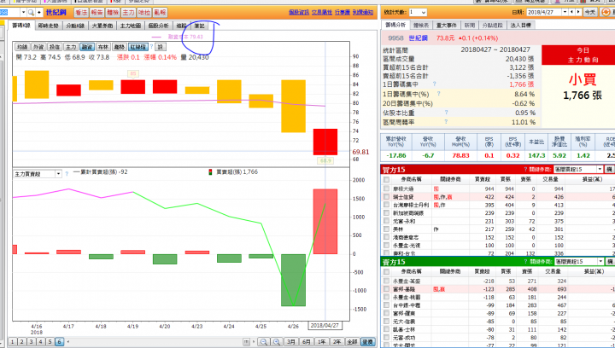Set chart range to 3月

(x=291, y=342)
